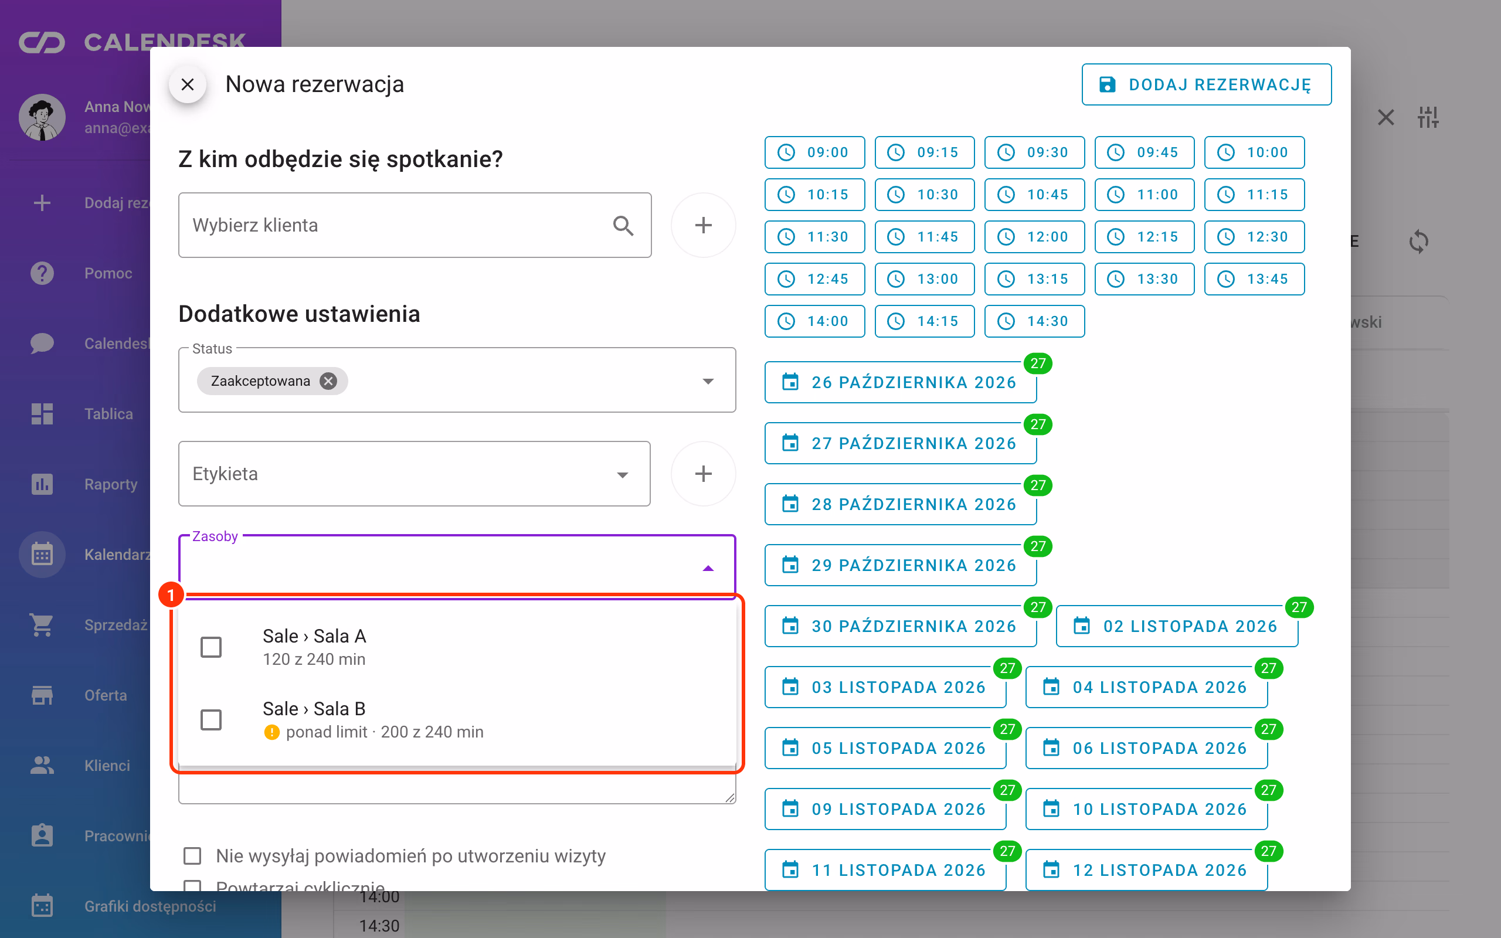Select the 11:45 time slot
Screen dimensions: 1501x938
click(924, 237)
